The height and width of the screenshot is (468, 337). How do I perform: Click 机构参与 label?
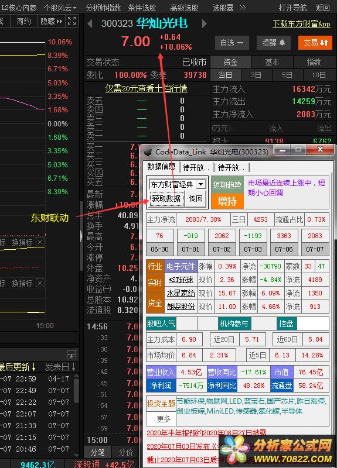pyautogui.click(x=234, y=324)
